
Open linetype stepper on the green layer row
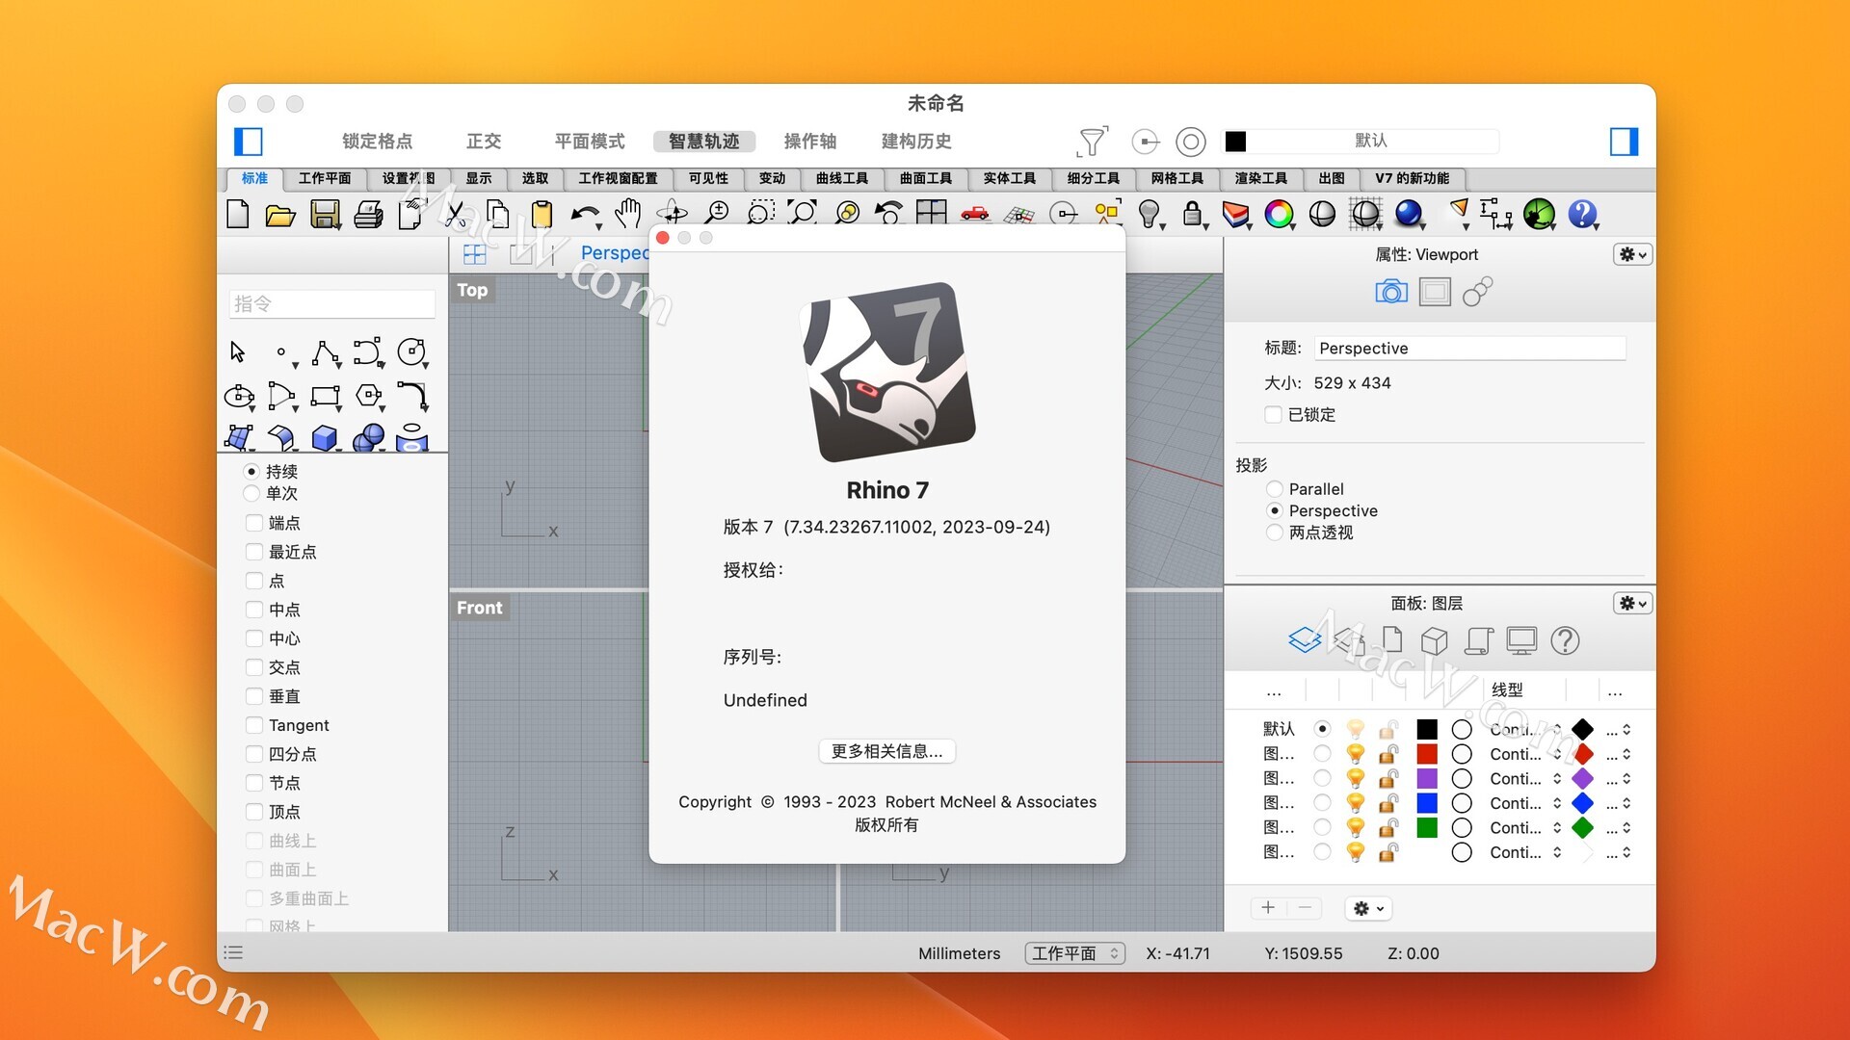pos(1557,827)
